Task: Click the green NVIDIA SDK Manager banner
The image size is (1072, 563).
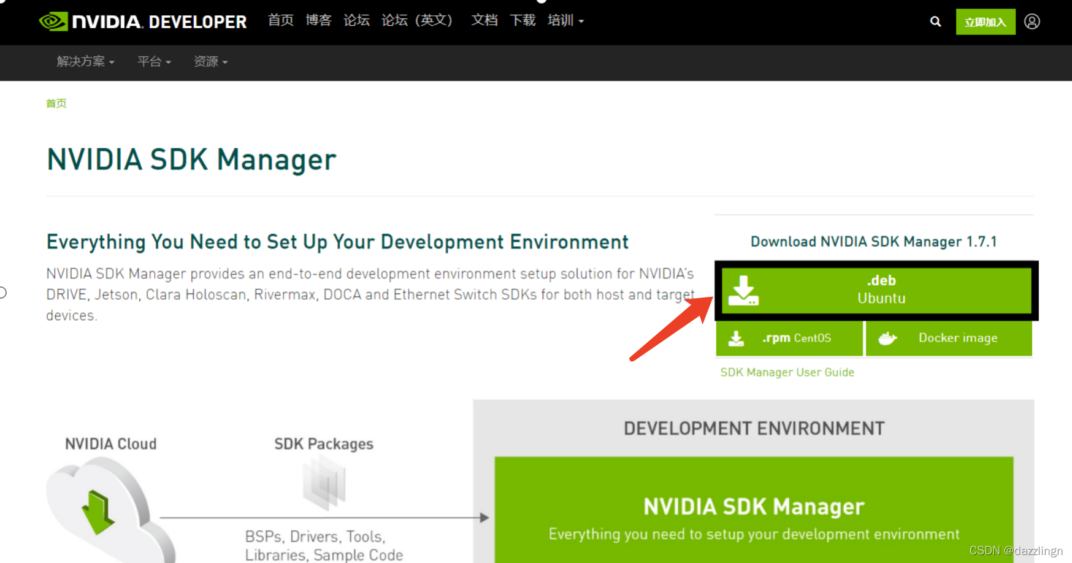Action: click(754, 510)
